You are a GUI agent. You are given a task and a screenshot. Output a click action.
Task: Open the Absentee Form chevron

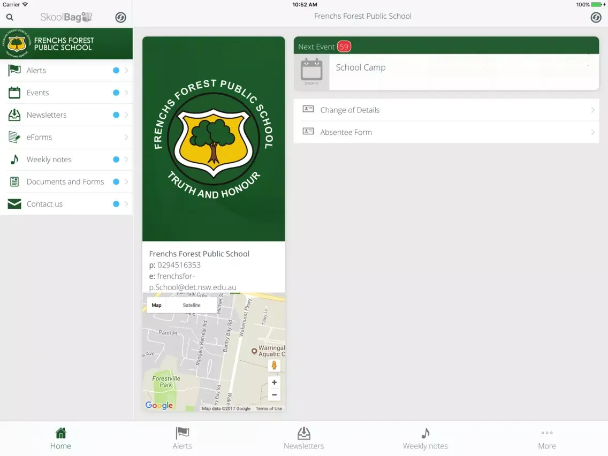[593, 132]
